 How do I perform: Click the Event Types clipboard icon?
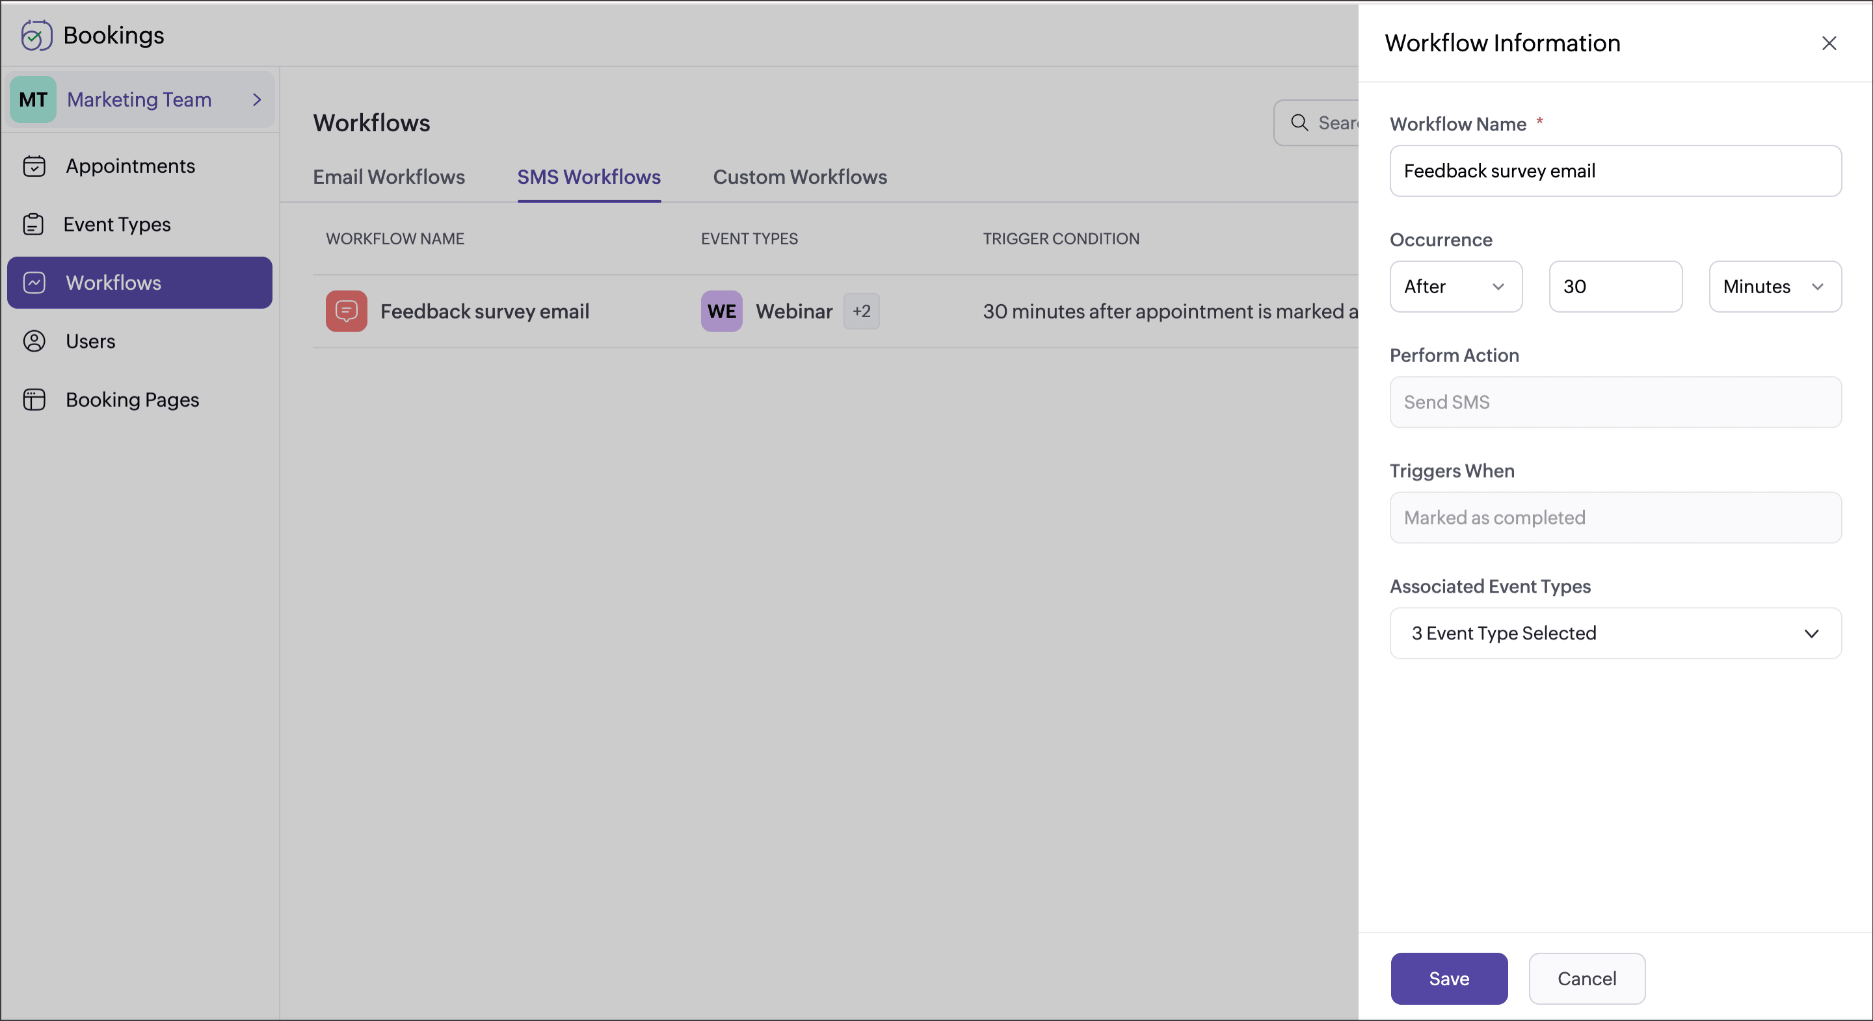[x=33, y=225]
